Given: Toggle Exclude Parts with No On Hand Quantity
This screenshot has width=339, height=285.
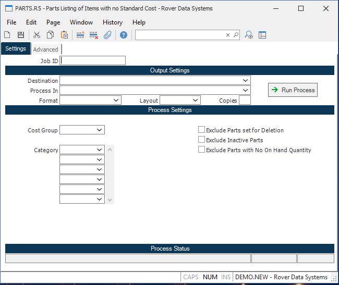Looking at the screenshot, I should (201, 150).
